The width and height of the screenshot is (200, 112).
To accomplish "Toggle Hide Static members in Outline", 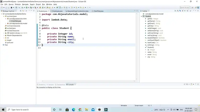I will [x=183, y=11].
